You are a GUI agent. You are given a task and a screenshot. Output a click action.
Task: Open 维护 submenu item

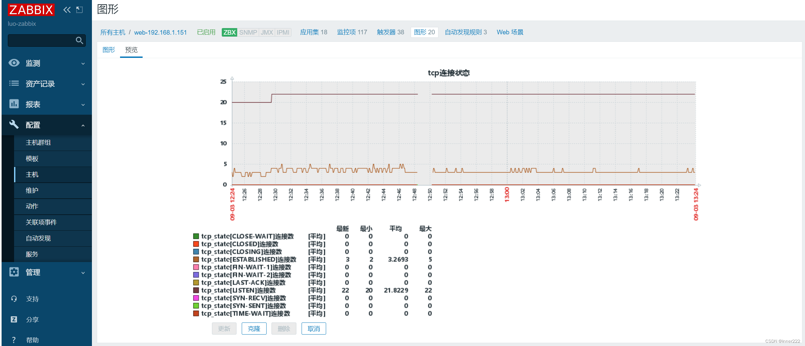click(x=53, y=190)
